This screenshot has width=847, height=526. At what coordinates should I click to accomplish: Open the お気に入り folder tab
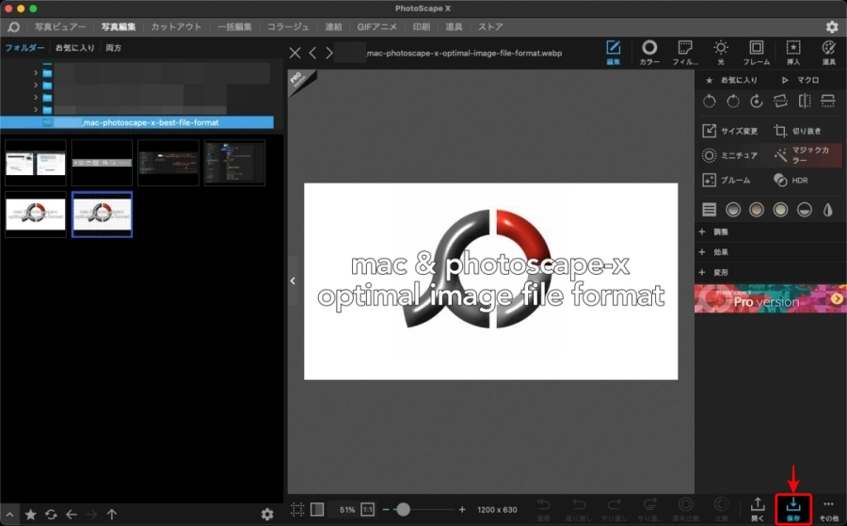tap(74, 48)
